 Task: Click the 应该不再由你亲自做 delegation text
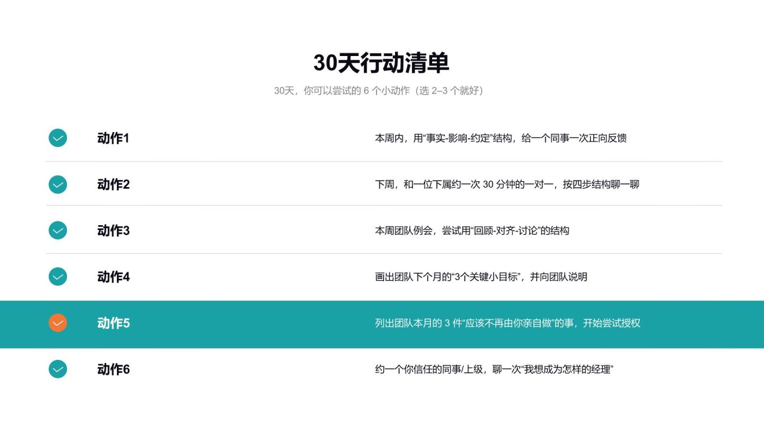pyautogui.click(x=508, y=323)
